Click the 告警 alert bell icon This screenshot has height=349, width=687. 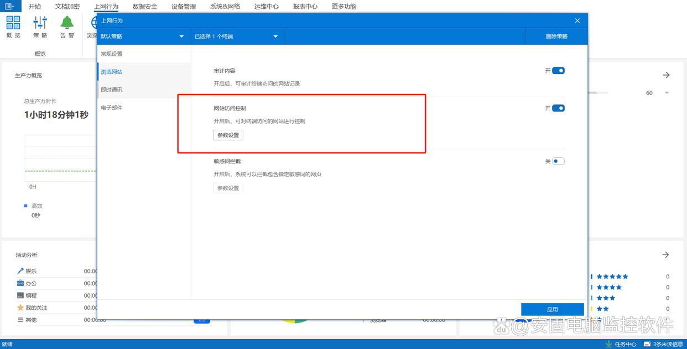coord(67,23)
